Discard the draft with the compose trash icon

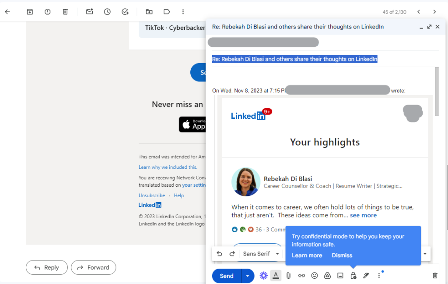pos(435,275)
